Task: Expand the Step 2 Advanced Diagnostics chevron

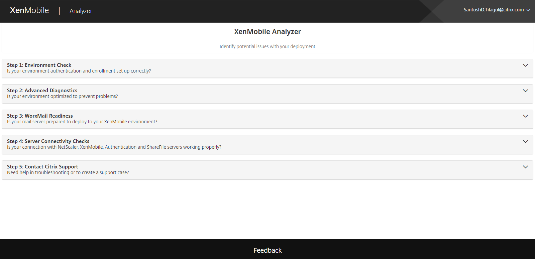Action: [525, 91]
